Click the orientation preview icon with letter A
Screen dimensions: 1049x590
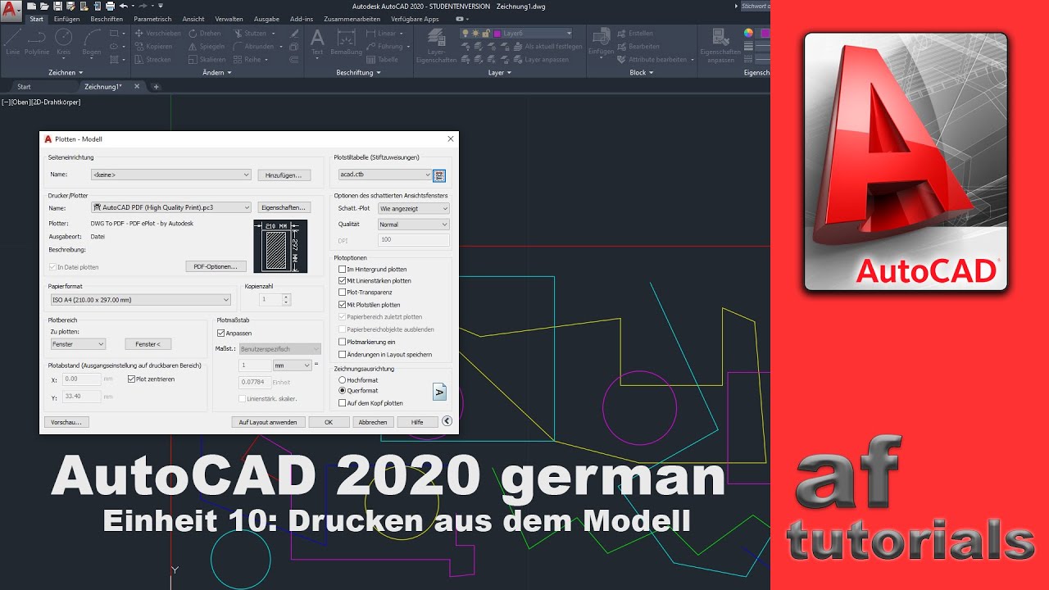439,392
